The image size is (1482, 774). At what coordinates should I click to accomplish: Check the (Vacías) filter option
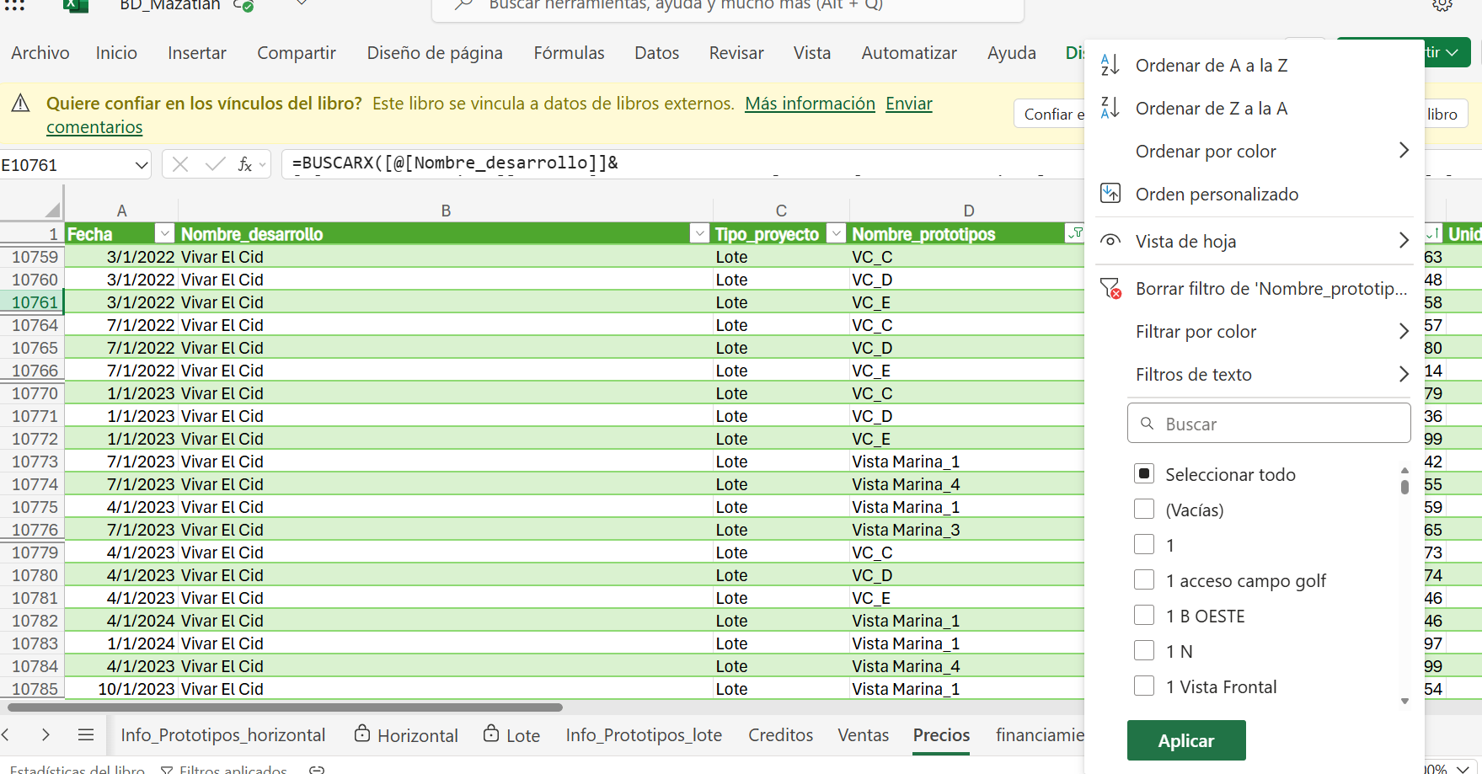[1144, 510]
